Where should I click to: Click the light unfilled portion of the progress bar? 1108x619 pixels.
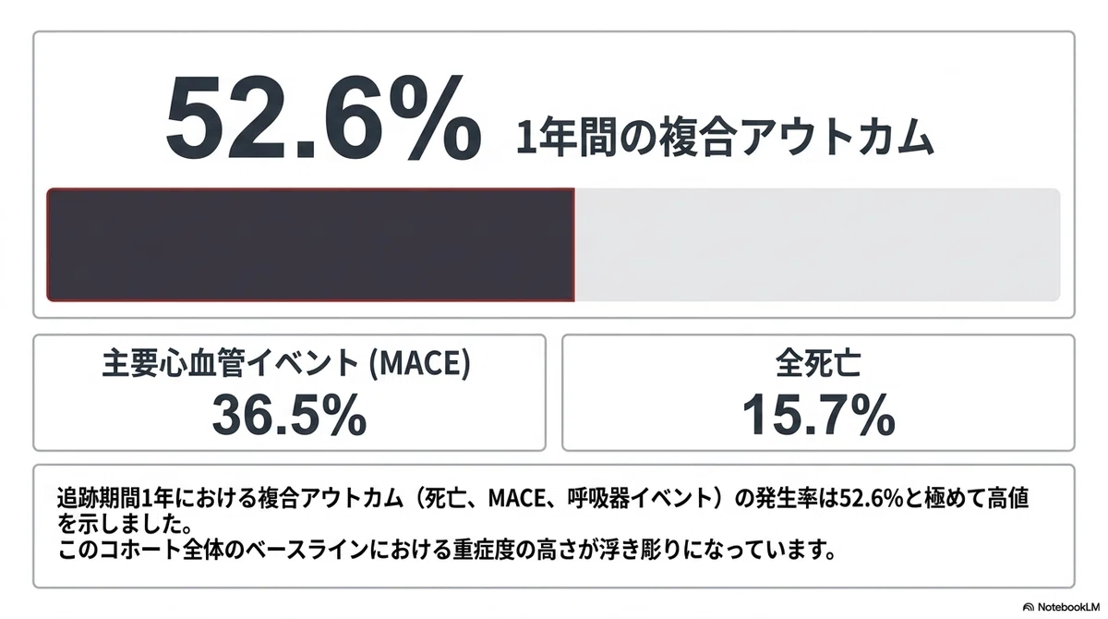point(817,245)
